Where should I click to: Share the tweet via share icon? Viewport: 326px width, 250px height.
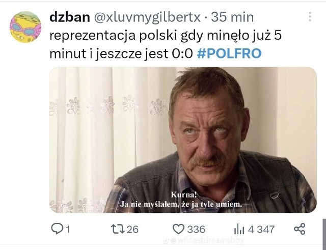pyautogui.click(x=300, y=229)
